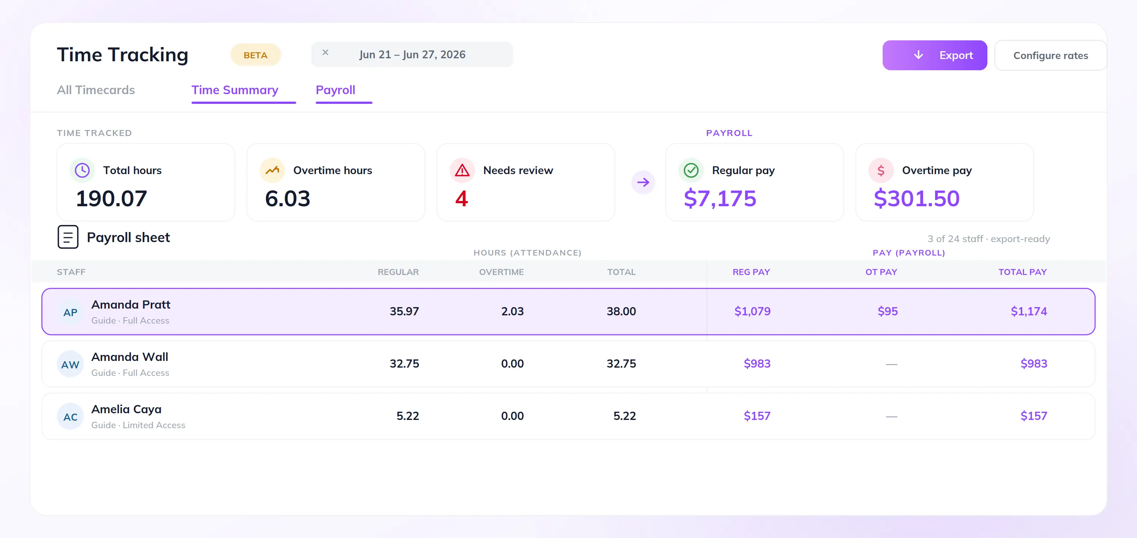Open the All Timecards tab
The height and width of the screenshot is (538, 1137).
tap(96, 90)
